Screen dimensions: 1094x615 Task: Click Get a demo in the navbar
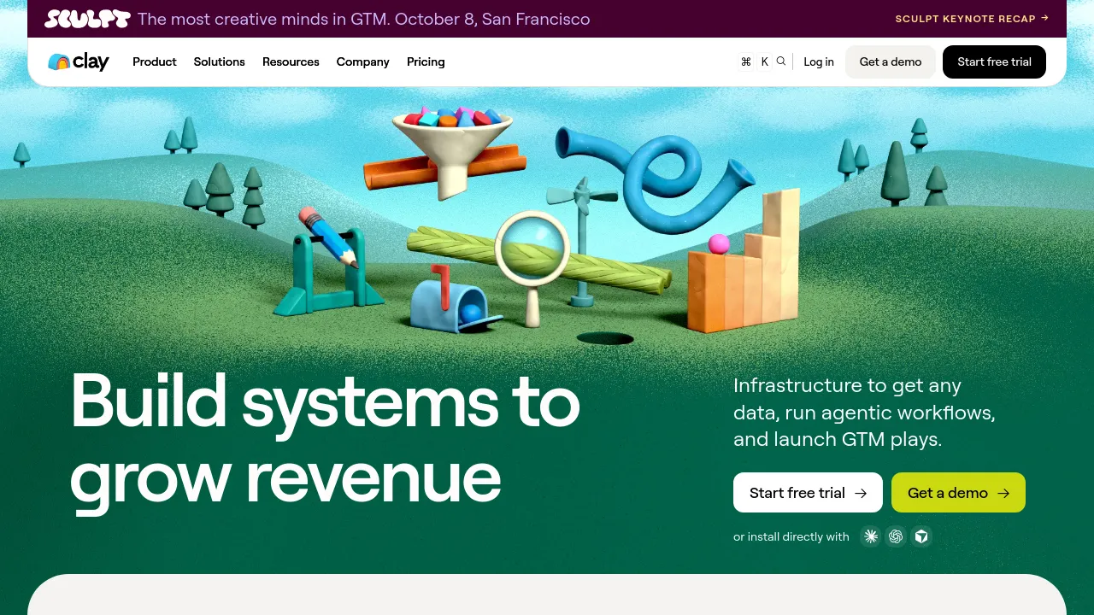(x=891, y=61)
